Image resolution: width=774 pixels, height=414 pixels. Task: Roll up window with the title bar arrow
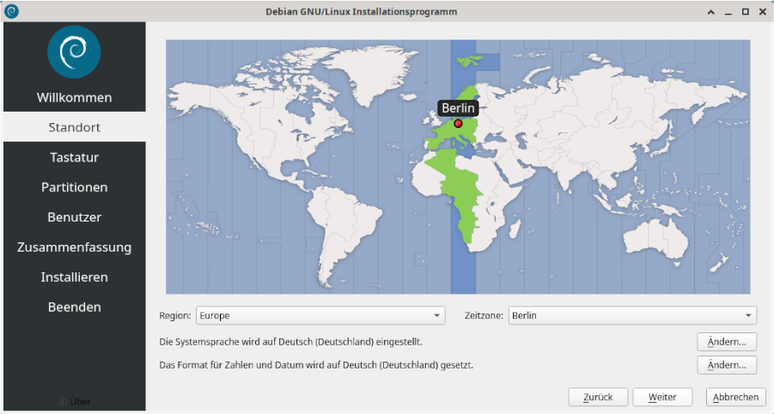pyautogui.click(x=710, y=12)
